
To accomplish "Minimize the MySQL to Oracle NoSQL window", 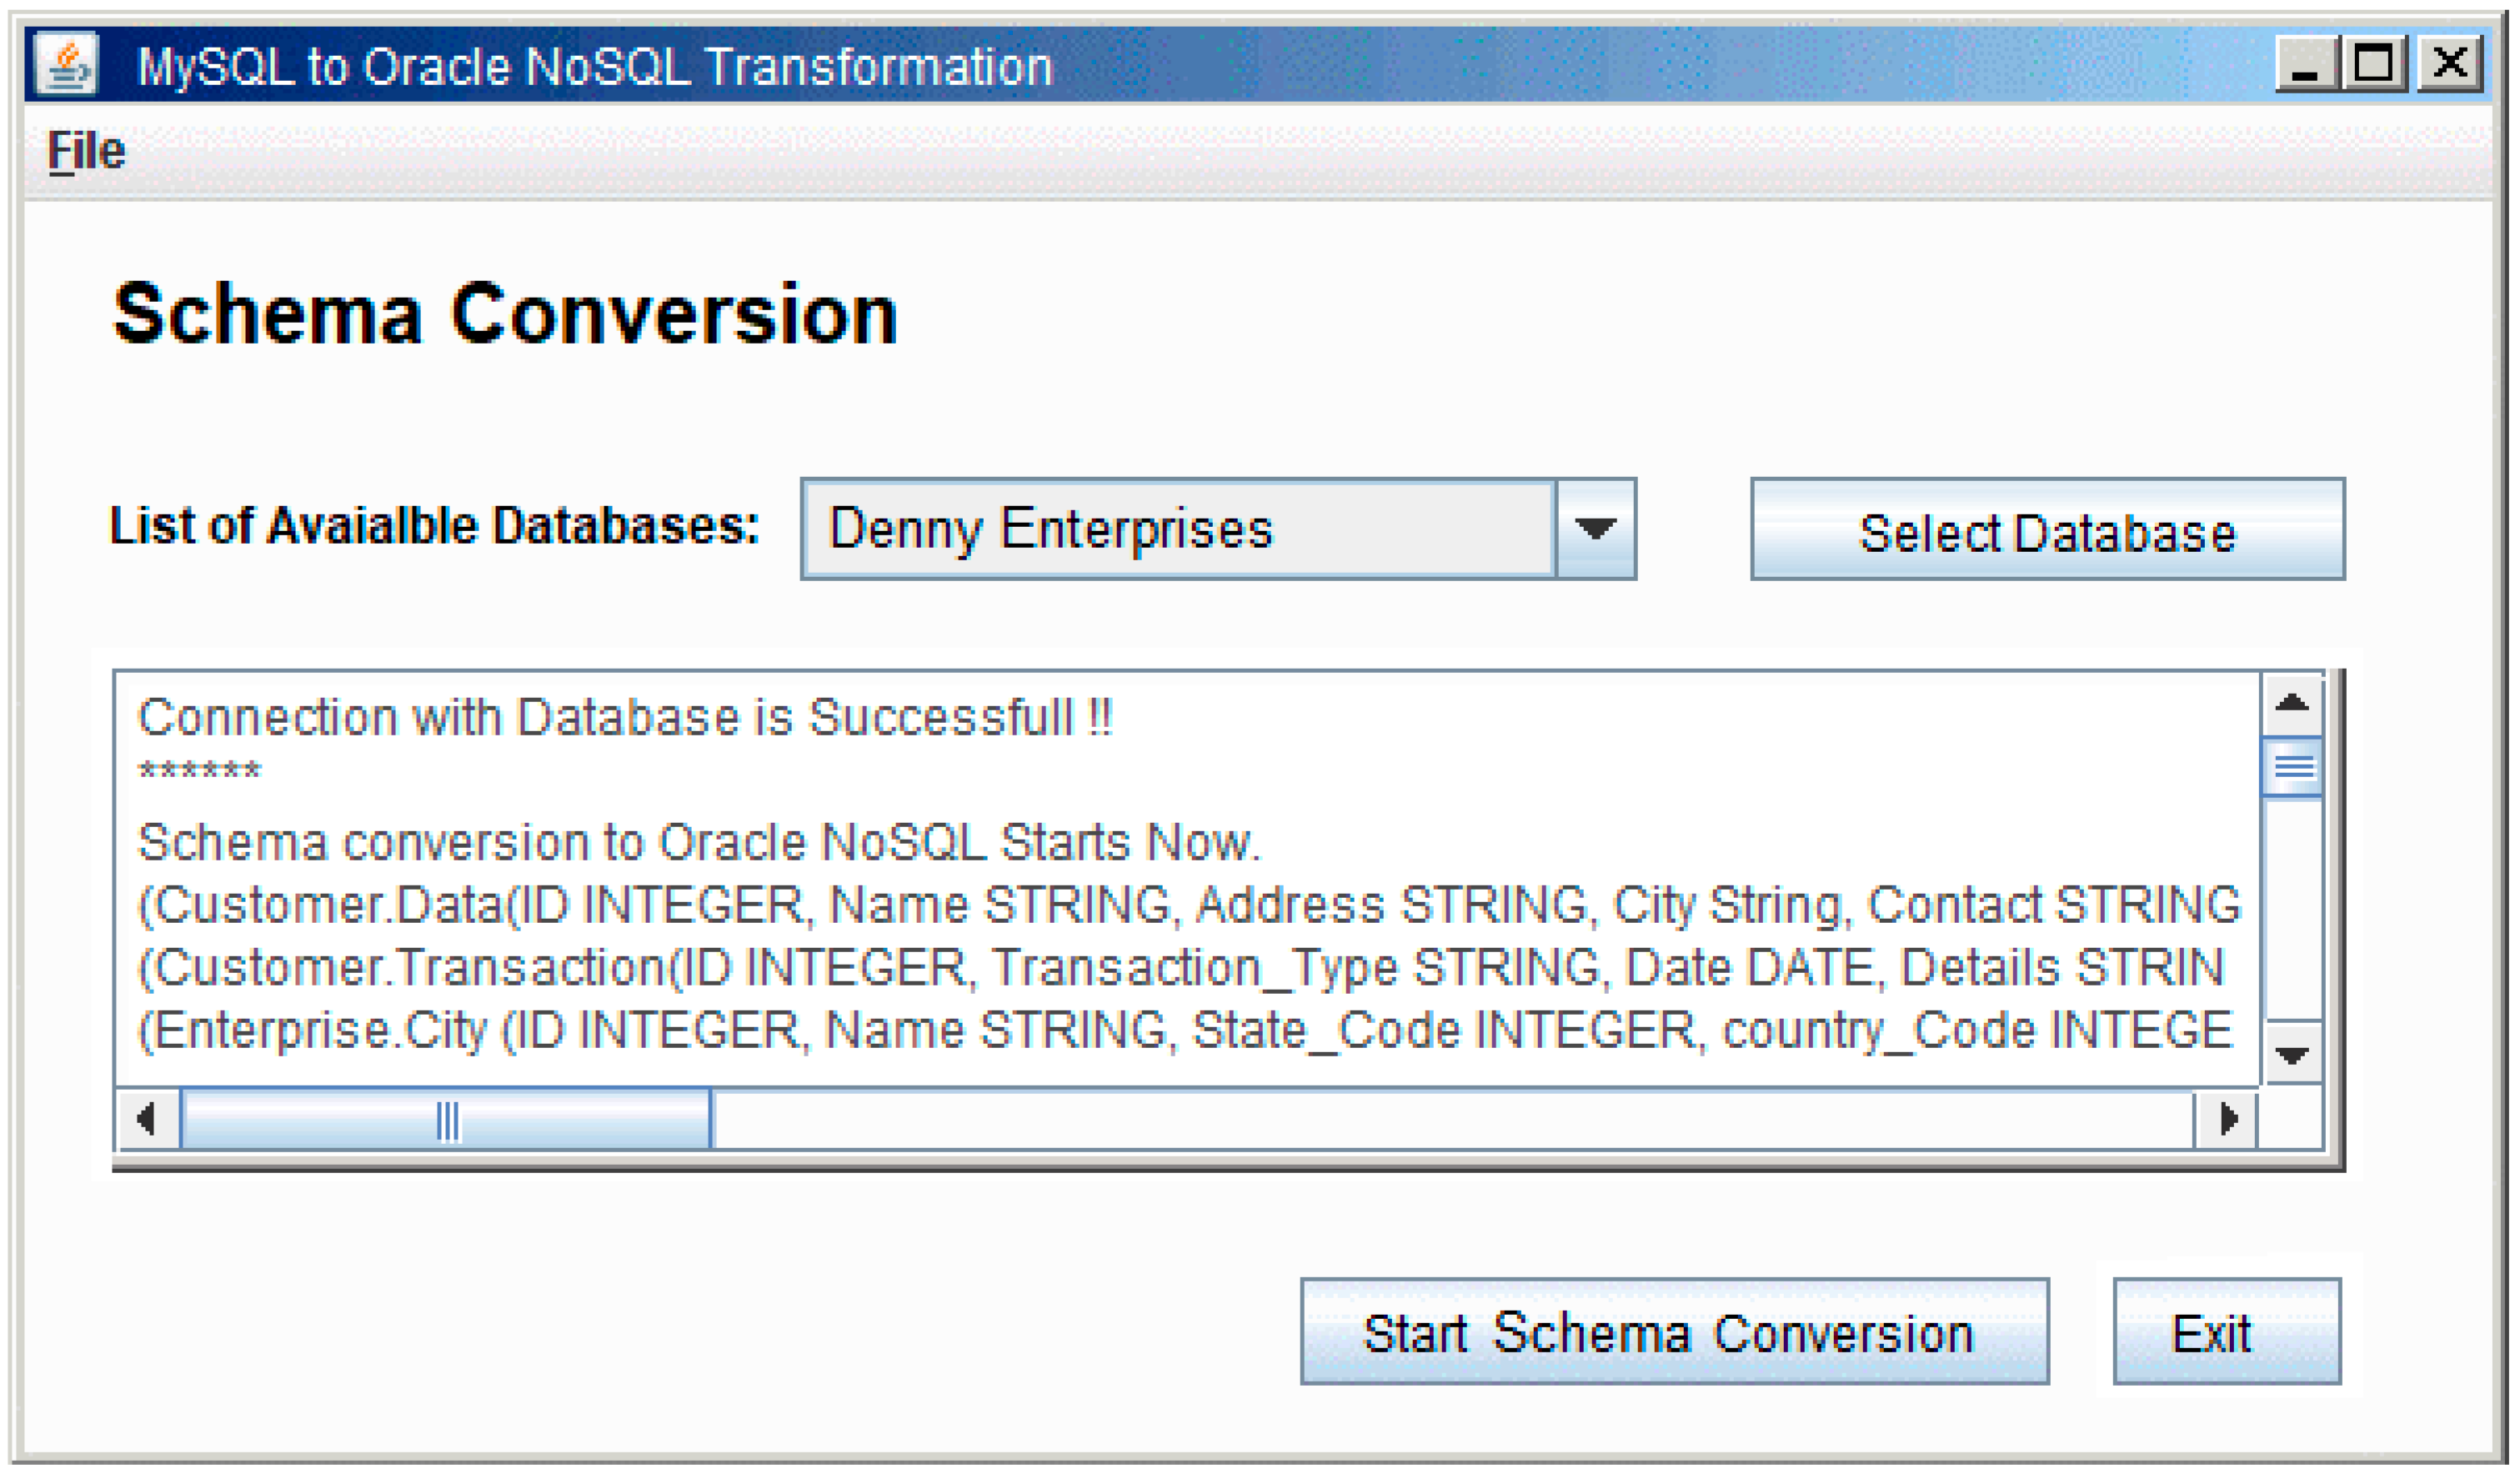I will 2306,65.
